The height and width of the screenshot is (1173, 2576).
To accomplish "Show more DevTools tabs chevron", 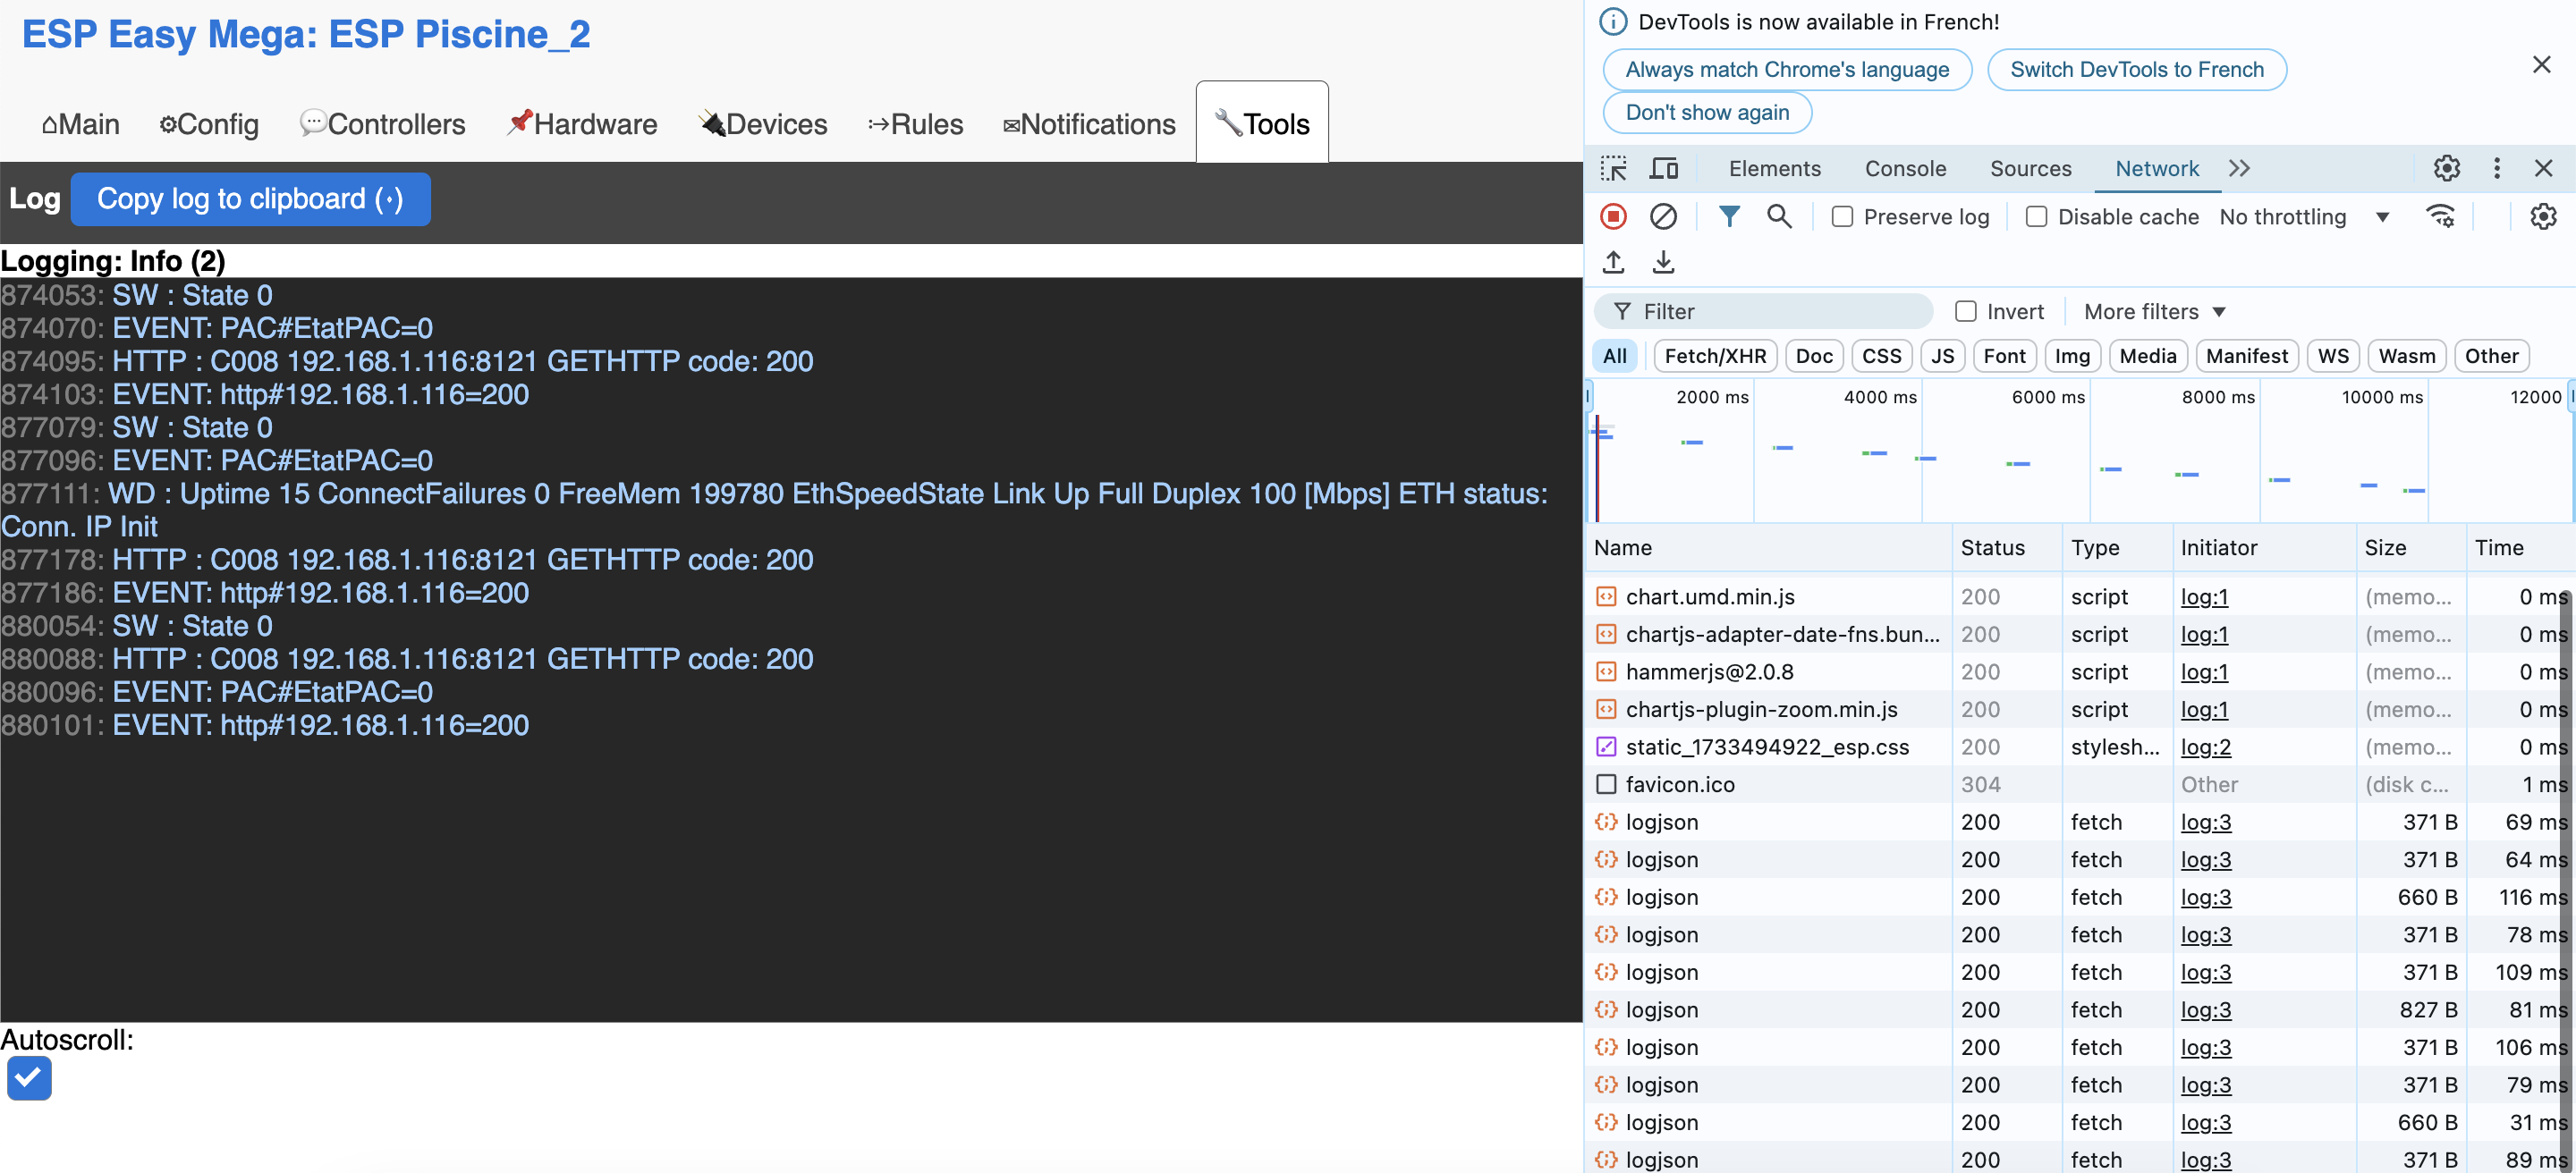I will click(2239, 168).
